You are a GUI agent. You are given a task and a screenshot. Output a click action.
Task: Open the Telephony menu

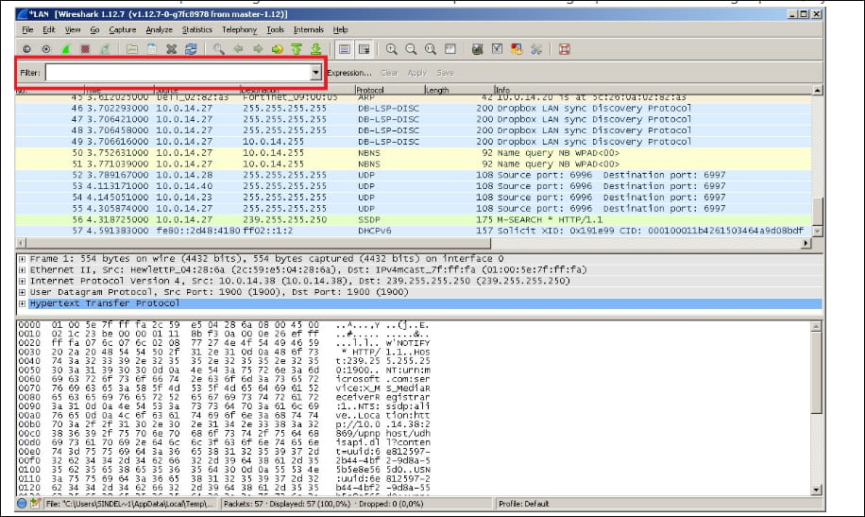240,30
